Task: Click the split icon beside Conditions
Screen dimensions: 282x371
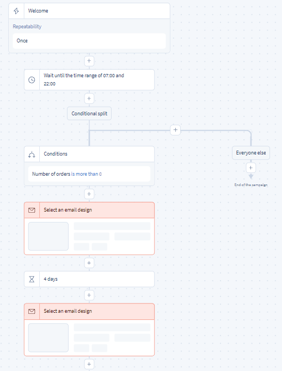Action: tap(32, 154)
